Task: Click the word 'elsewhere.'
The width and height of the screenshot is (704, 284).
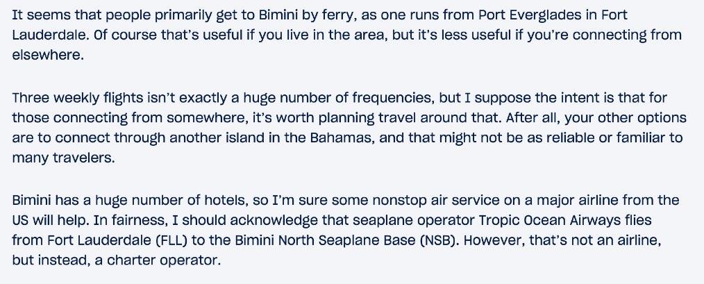Action: pos(48,54)
